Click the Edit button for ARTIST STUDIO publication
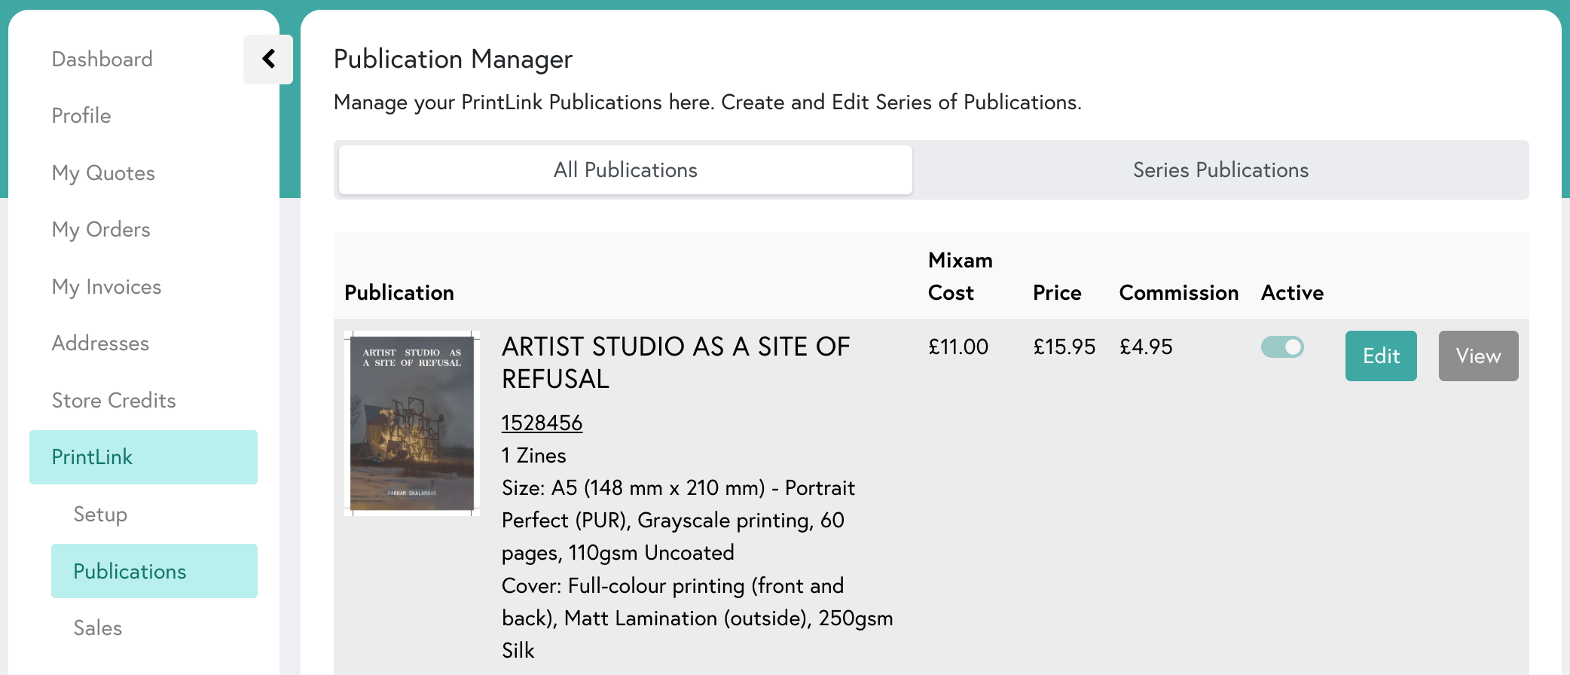The height and width of the screenshot is (675, 1570). pyautogui.click(x=1381, y=356)
